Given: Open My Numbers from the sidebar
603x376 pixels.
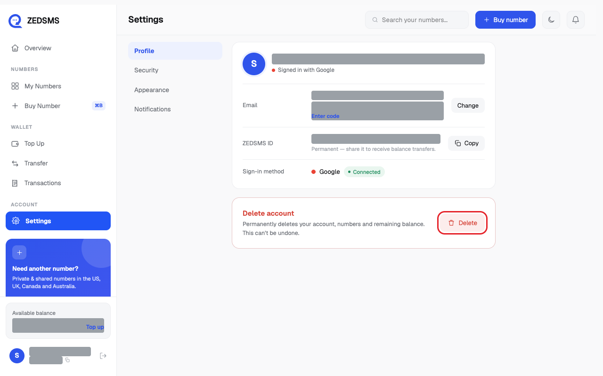Looking at the screenshot, I should pos(58,86).
